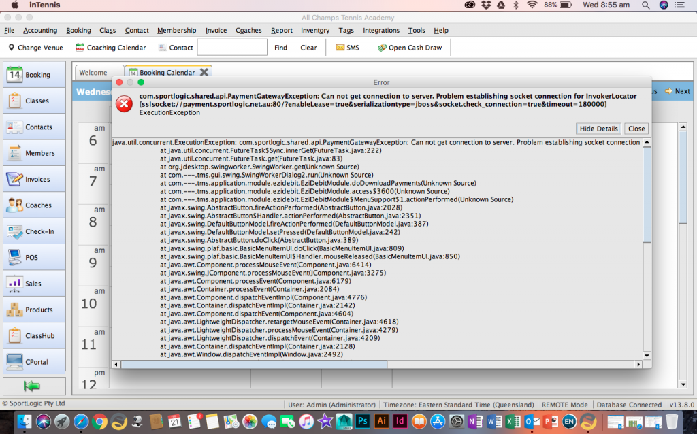The image size is (697, 434).
Task: Click the stack trace horizontal scrollbar thumb
Action: click(x=254, y=364)
